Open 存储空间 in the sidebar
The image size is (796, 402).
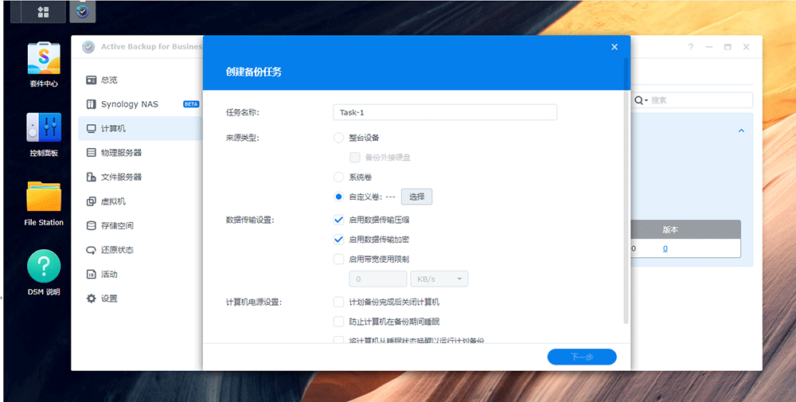pyautogui.click(x=117, y=225)
